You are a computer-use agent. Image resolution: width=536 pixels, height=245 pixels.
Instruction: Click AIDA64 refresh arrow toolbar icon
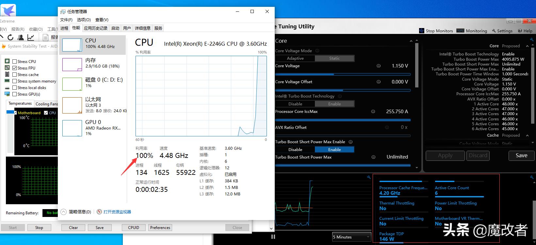(x=11, y=37)
